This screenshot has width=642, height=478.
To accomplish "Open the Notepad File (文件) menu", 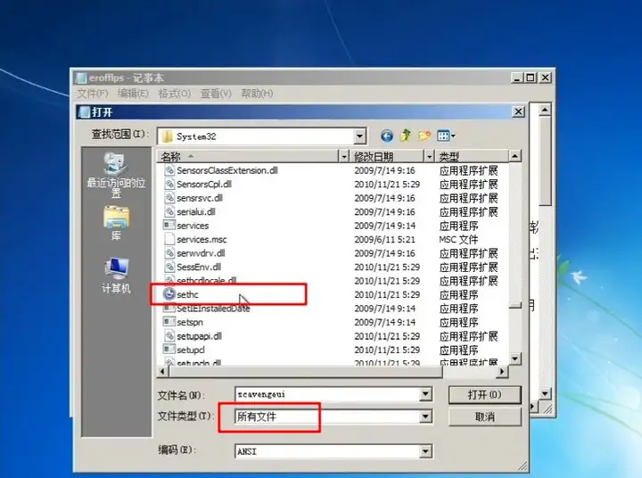I will (93, 94).
